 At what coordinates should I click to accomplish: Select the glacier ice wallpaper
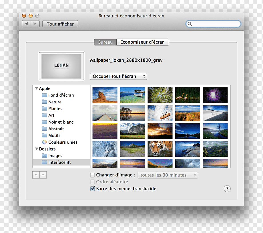(105, 149)
